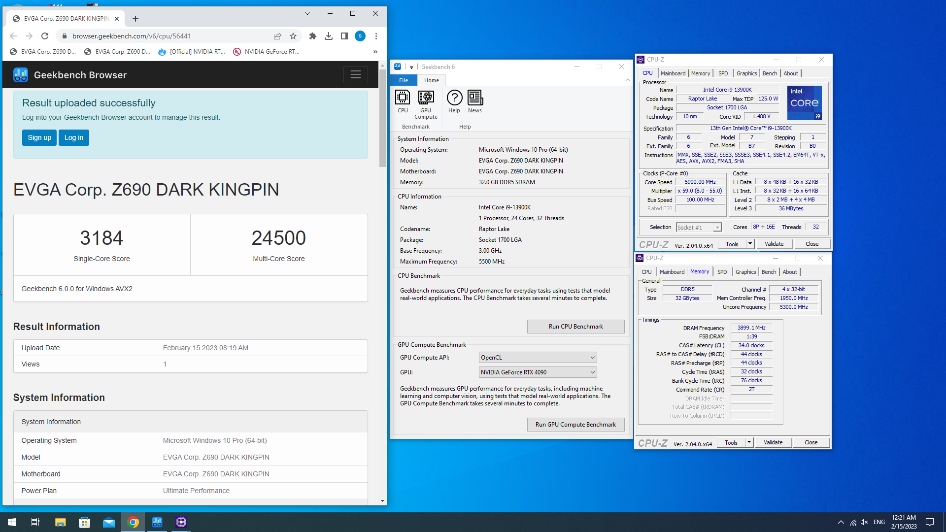This screenshot has height=532, width=946.
Task: Expand Chrome tab search chevron
Action: pos(307,13)
